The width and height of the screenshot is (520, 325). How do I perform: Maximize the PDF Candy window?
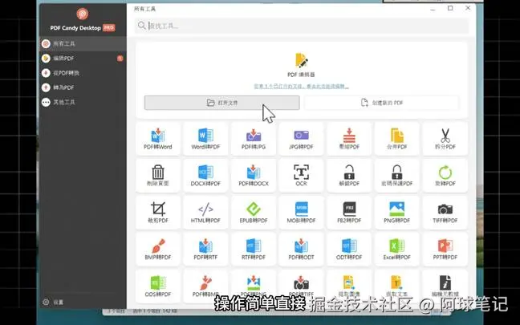[450, 8]
